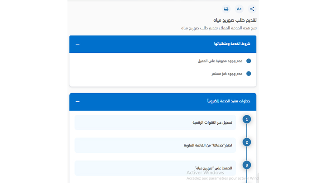Collapse the شروط الخدمة ومتطلباتها section
The image size is (326, 183).
tap(77, 44)
